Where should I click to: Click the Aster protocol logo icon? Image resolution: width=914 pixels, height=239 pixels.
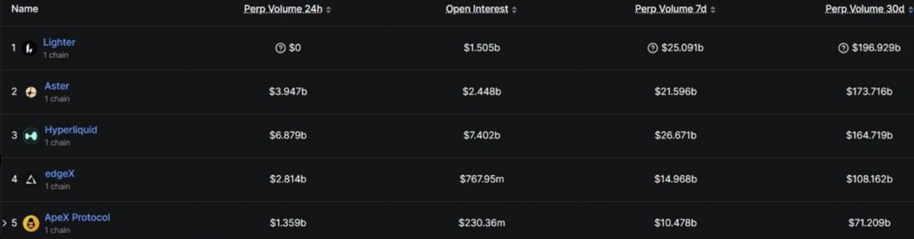pyautogui.click(x=31, y=92)
